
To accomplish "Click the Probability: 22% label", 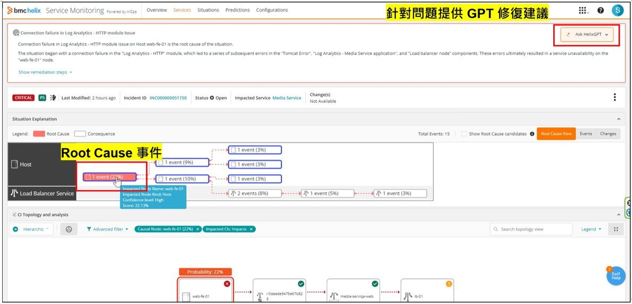I will (x=205, y=272).
